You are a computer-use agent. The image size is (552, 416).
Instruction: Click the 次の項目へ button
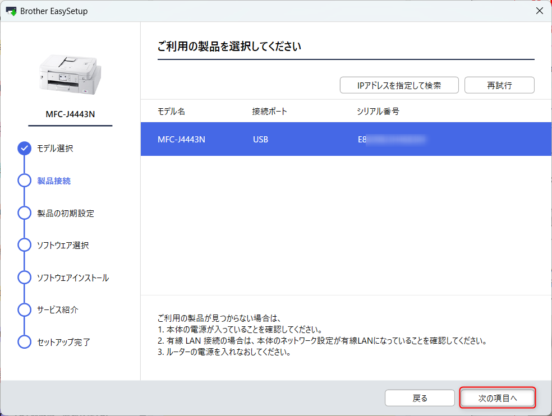click(x=498, y=398)
